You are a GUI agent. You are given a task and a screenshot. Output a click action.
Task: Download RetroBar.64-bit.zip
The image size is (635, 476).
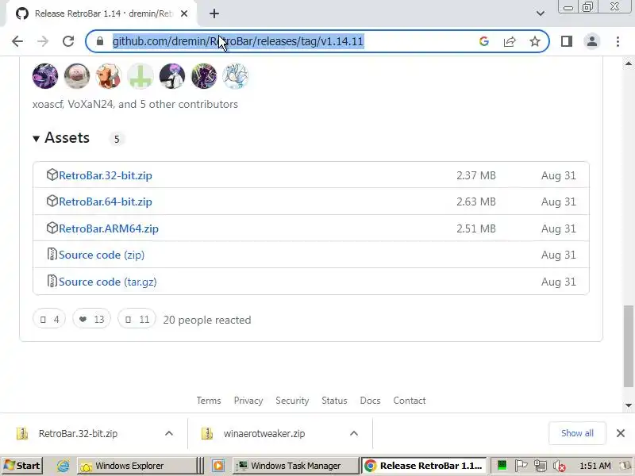tap(106, 202)
